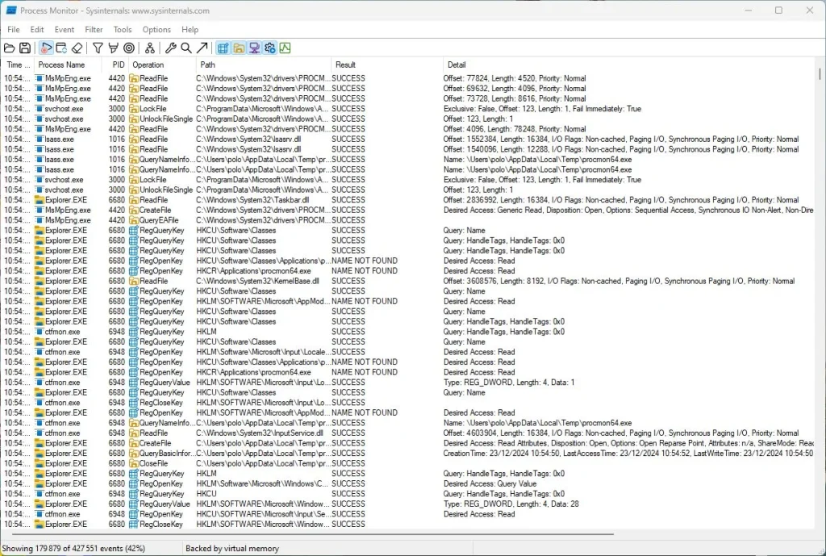Viewport: 826px width, 556px height.
Task: Click the Path column header
Action: [264, 65]
